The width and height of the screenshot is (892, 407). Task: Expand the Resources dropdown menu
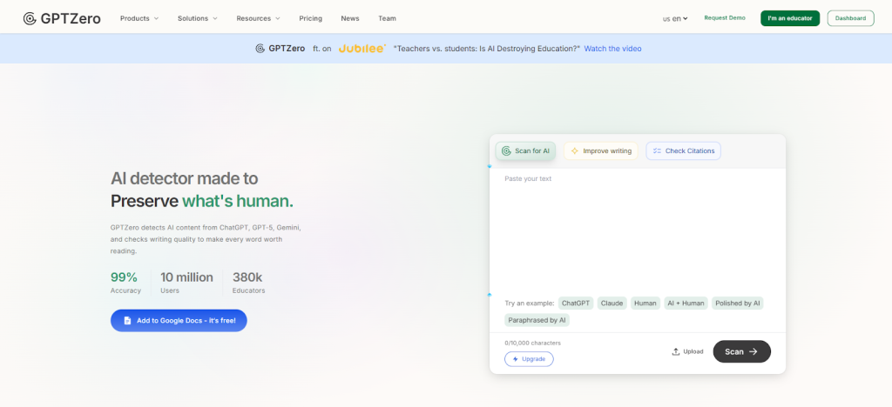click(259, 18)
